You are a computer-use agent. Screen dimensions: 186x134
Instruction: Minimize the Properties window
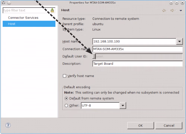point(171,3)
